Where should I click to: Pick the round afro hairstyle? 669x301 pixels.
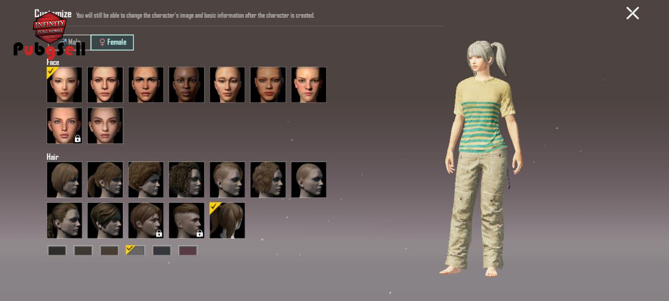[x=146, y=180]
